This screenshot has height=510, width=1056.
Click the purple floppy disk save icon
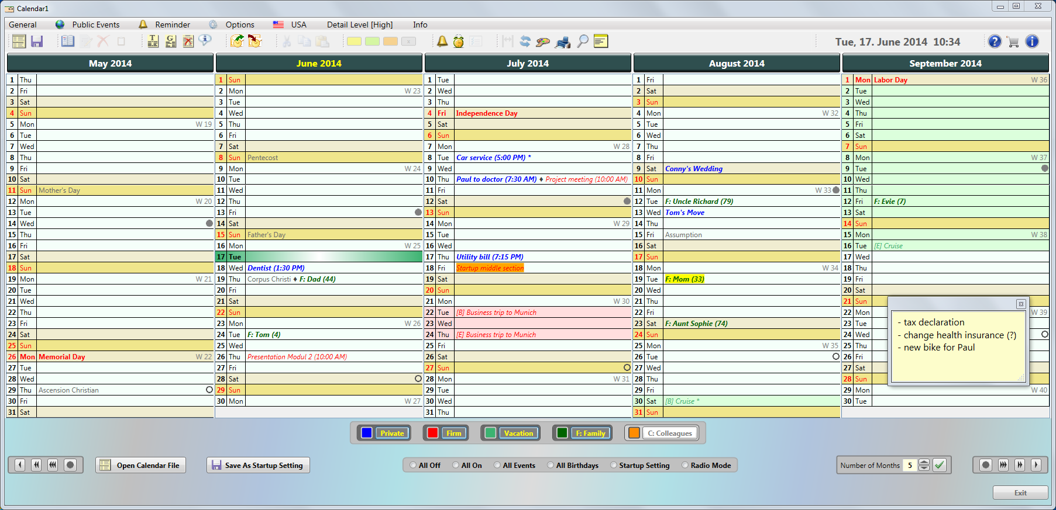click(37, 41)
